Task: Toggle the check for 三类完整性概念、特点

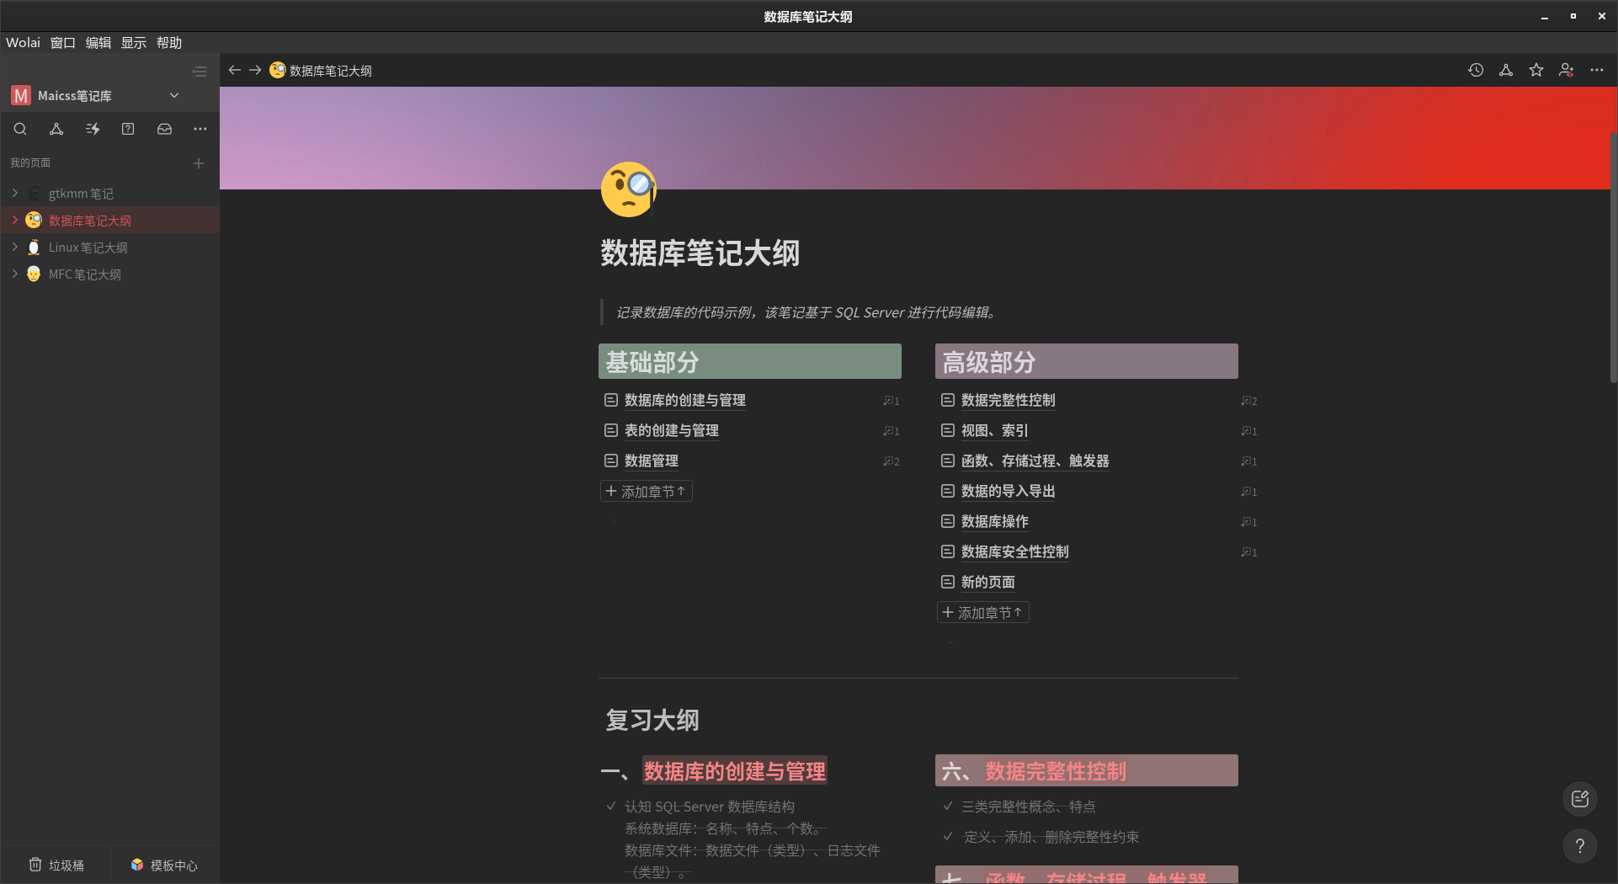Action: pos(948,807)
